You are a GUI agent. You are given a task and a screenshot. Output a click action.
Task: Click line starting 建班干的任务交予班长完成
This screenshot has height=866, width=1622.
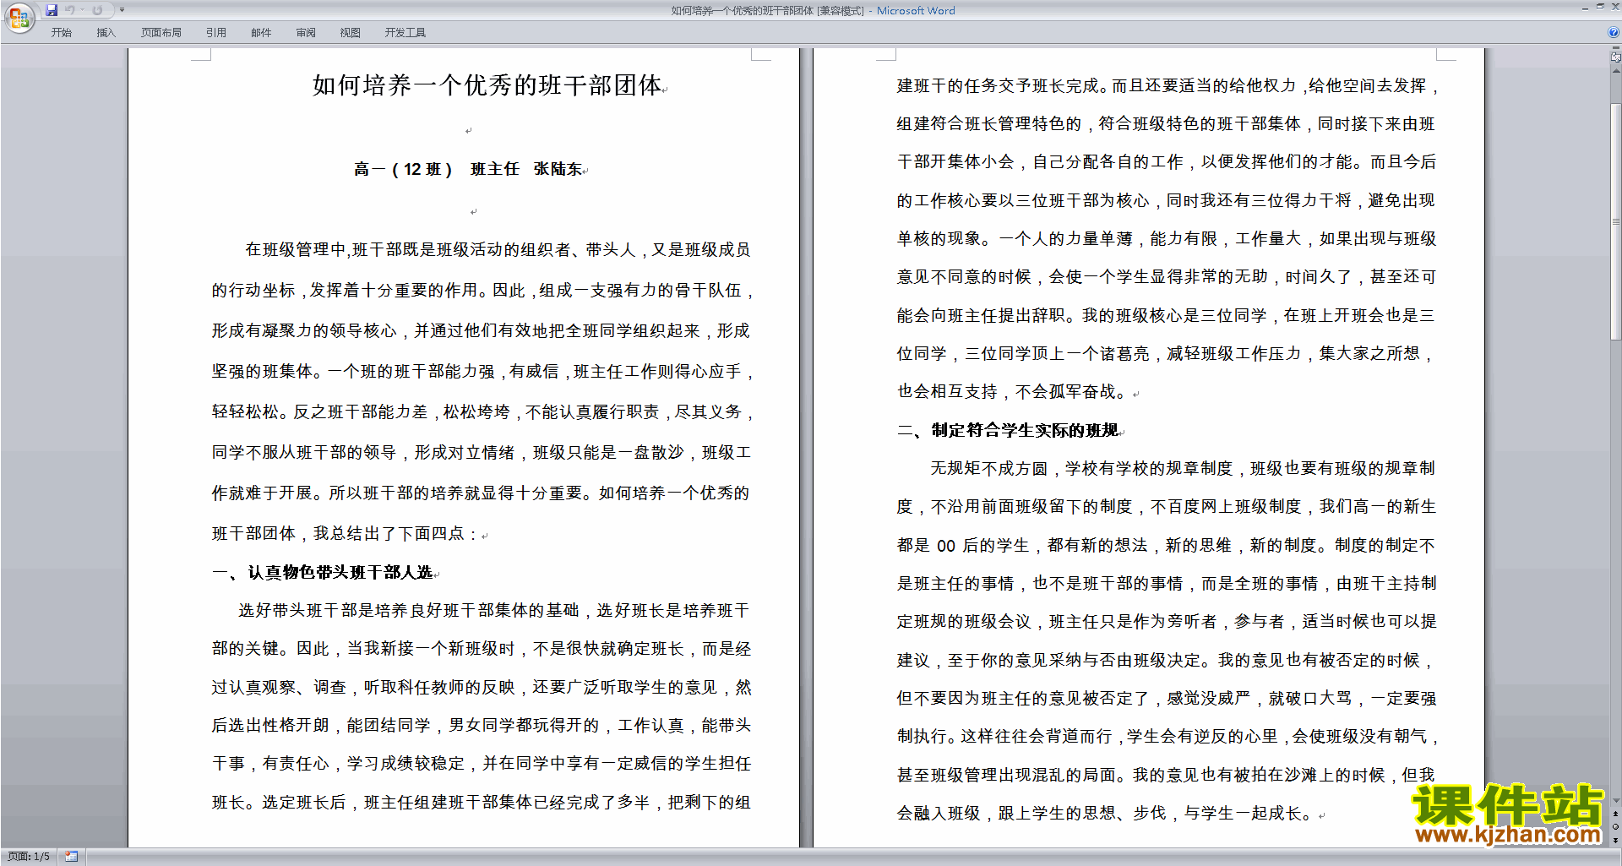tap(1167, 86)
